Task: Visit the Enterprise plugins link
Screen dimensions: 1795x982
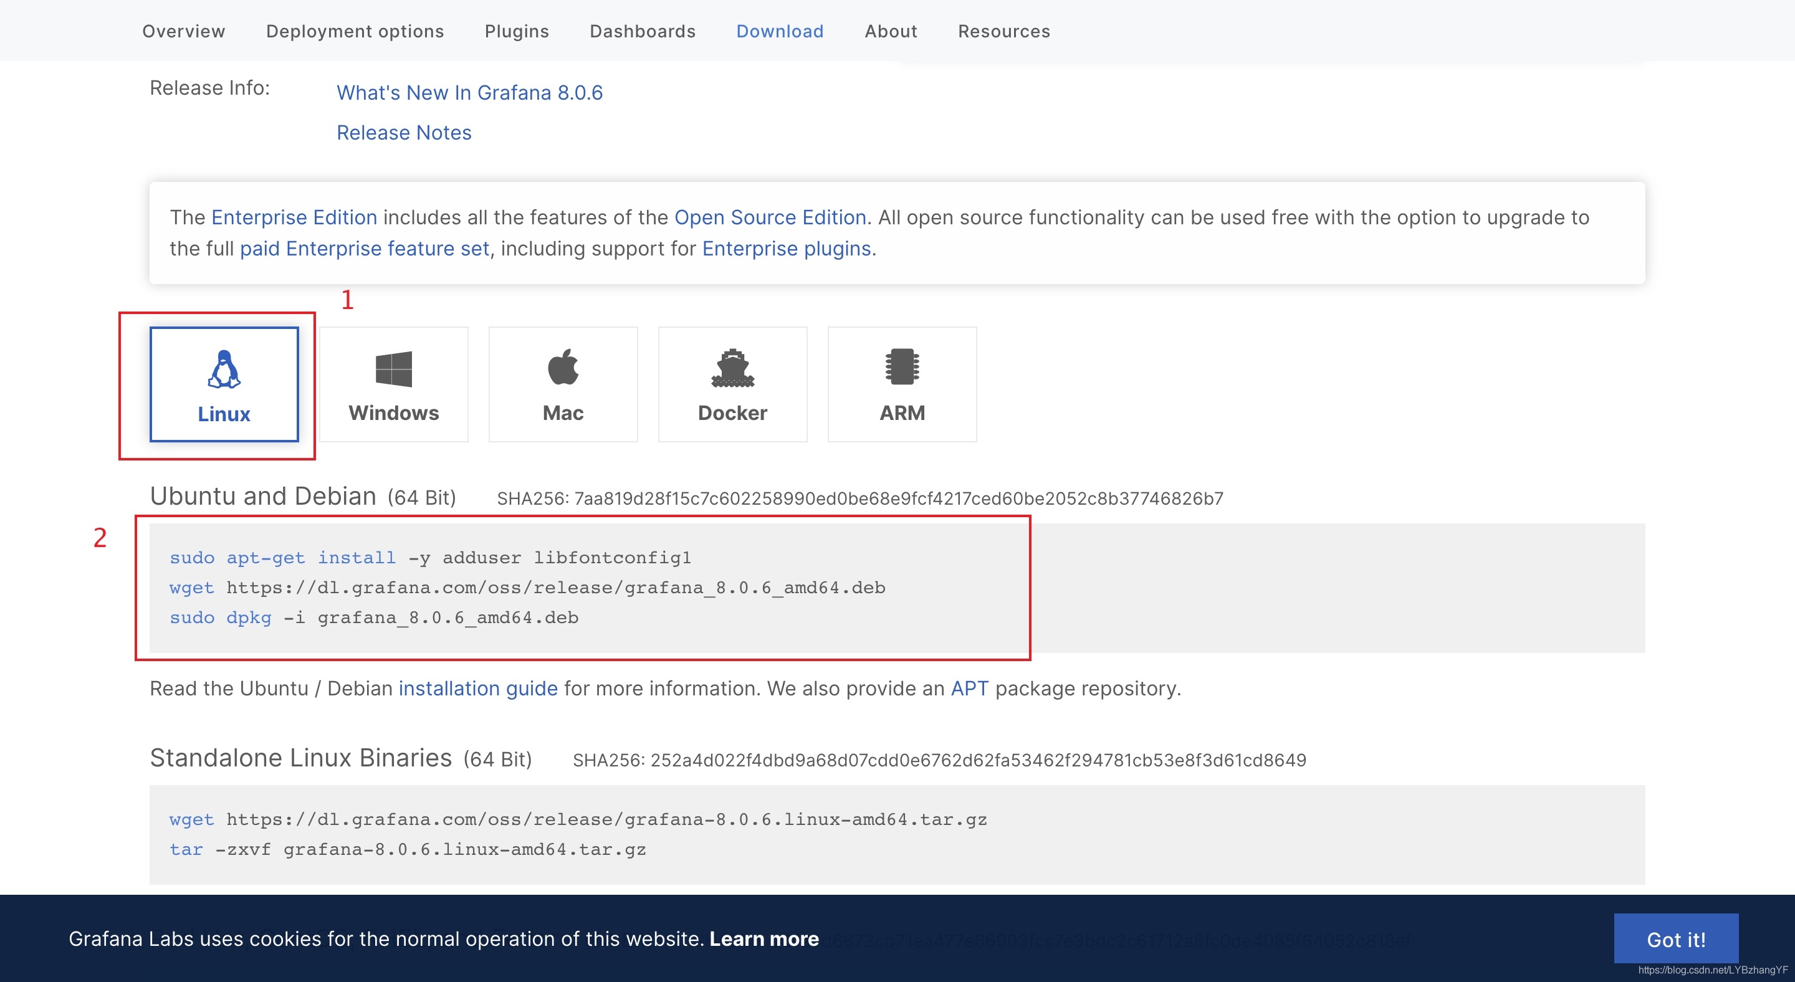Action: 787,249
